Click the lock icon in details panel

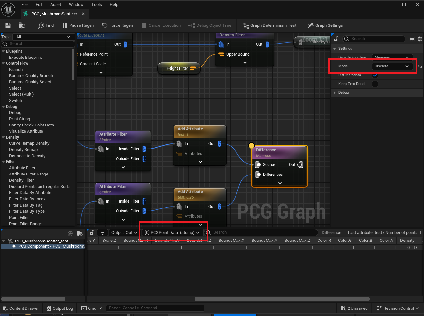coord(336,39)
